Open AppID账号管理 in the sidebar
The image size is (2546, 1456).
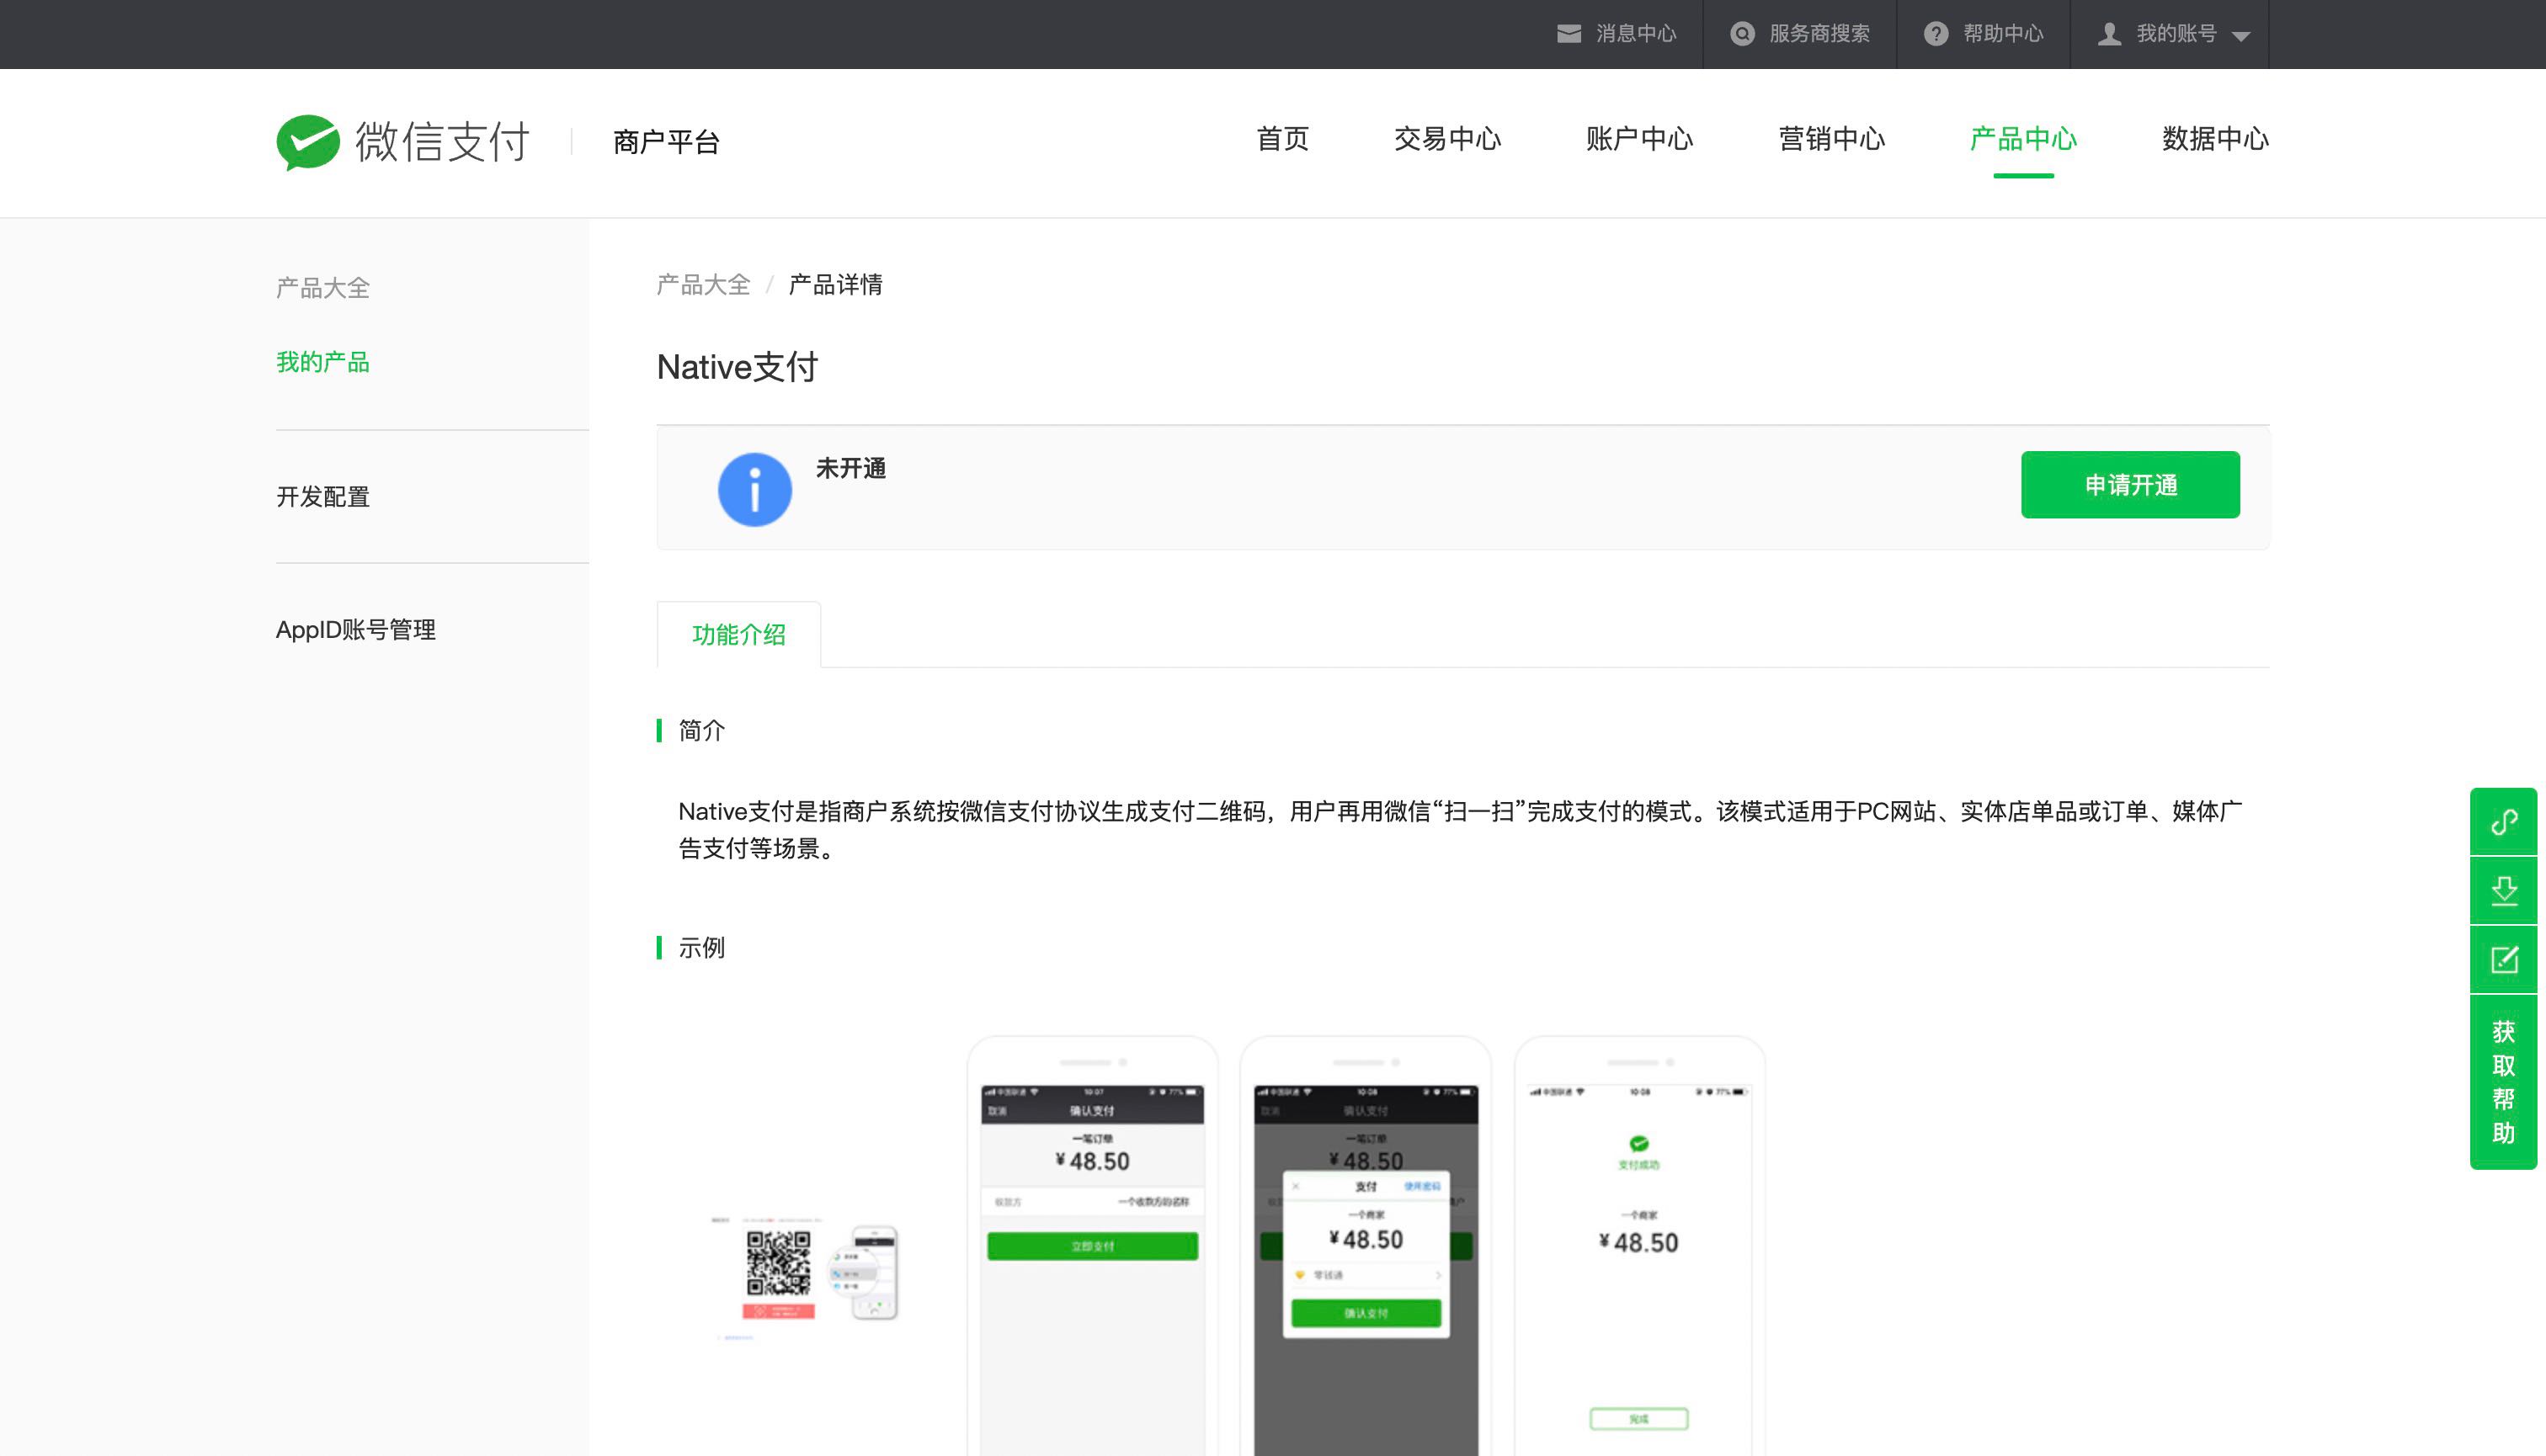pos(355,630)
